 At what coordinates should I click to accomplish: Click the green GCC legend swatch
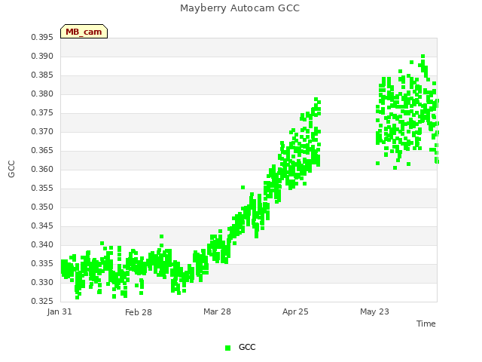(227, 348)
